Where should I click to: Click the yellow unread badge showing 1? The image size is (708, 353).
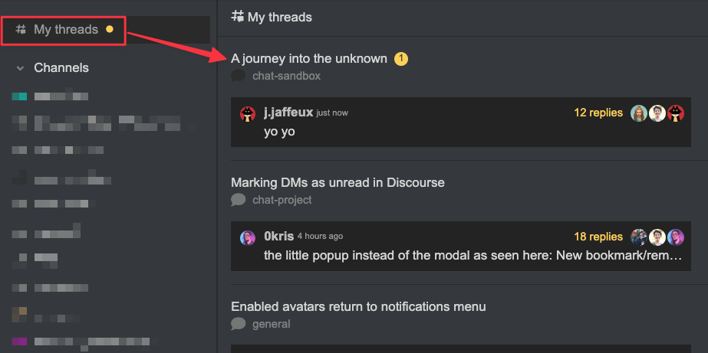(x=401, y=59)
